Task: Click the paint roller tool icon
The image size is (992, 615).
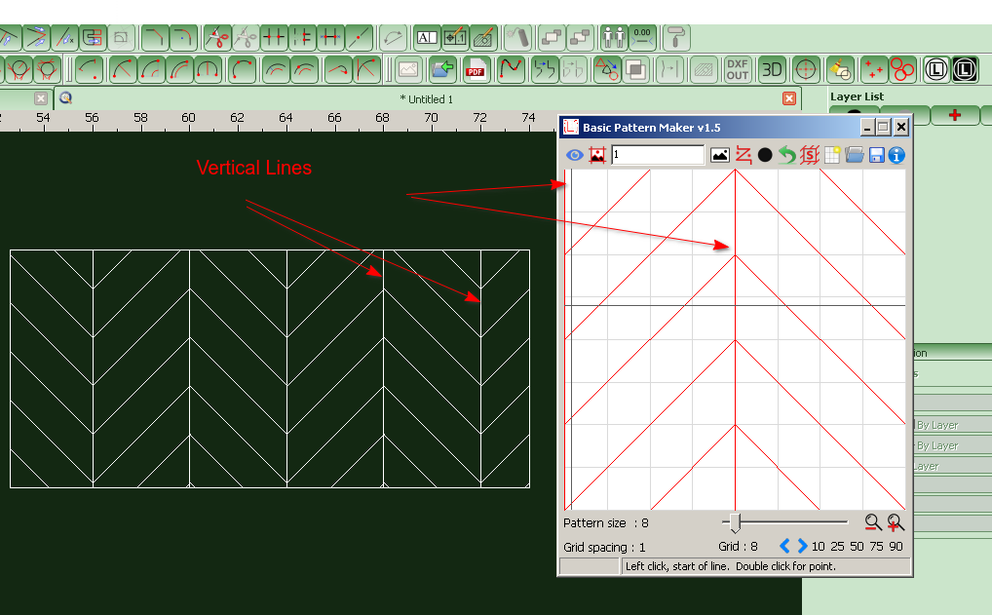Action: click(674, 39)
